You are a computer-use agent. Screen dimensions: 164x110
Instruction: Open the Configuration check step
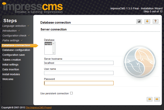14,36
